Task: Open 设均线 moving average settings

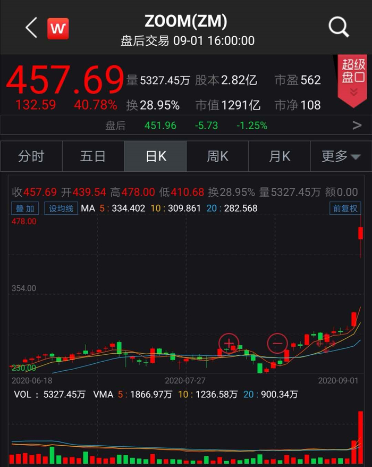Action: 61,208
